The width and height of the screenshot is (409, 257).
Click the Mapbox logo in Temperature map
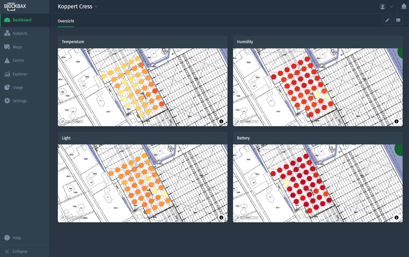tap(72, 121)
